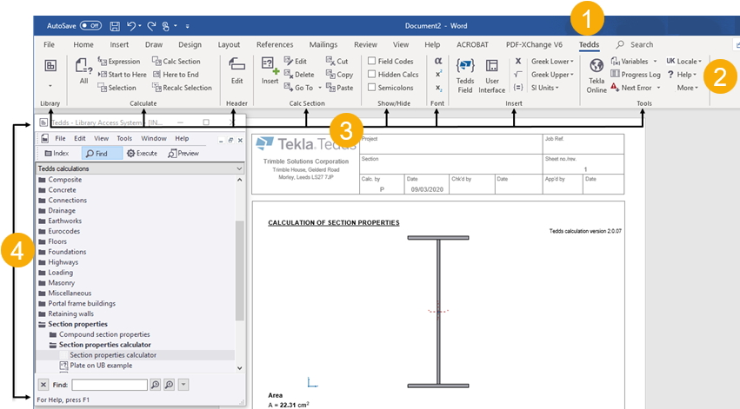Screen dimensions: 740x409
Task: Launch Tekla Online from the ribbon
Action: (597, 72)
